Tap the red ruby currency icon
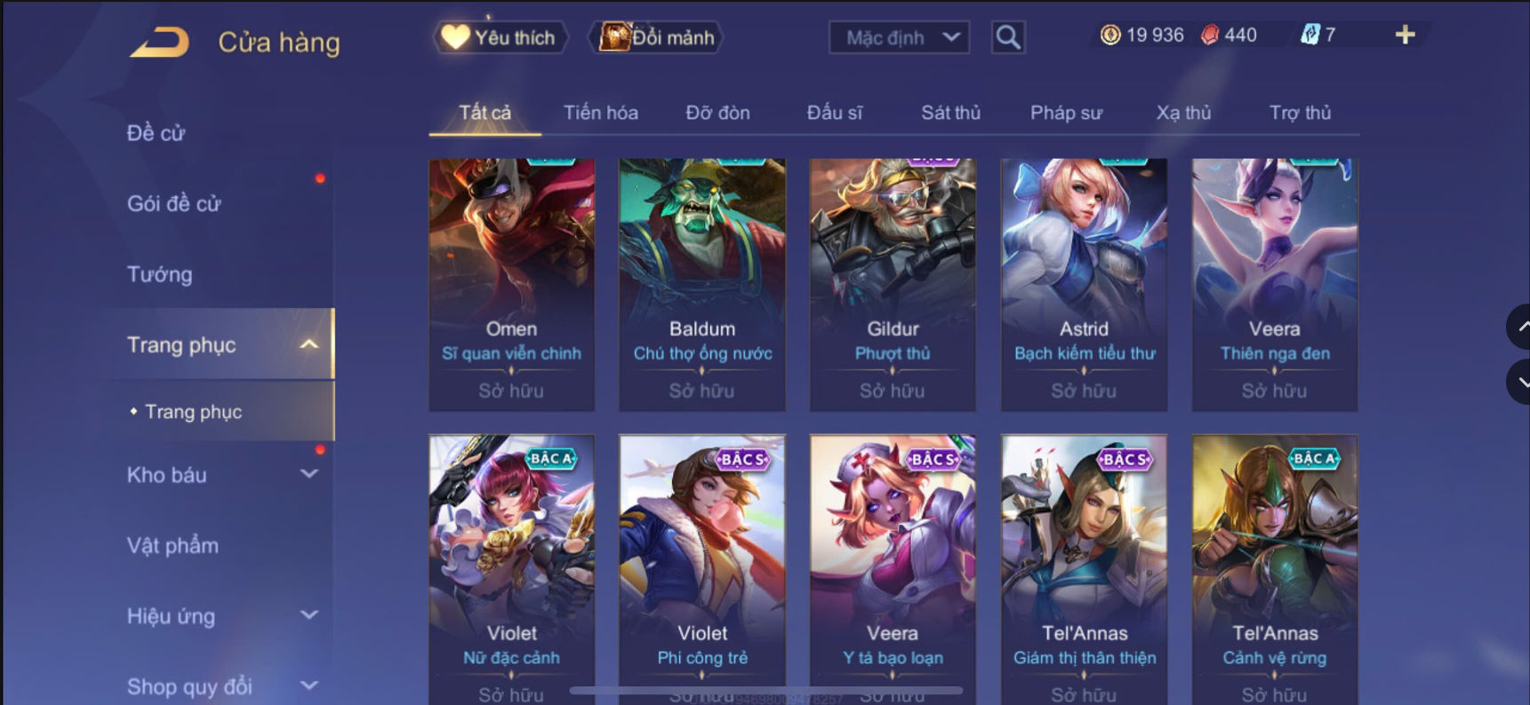1530x705 pixels. (x=1210, y=35)
